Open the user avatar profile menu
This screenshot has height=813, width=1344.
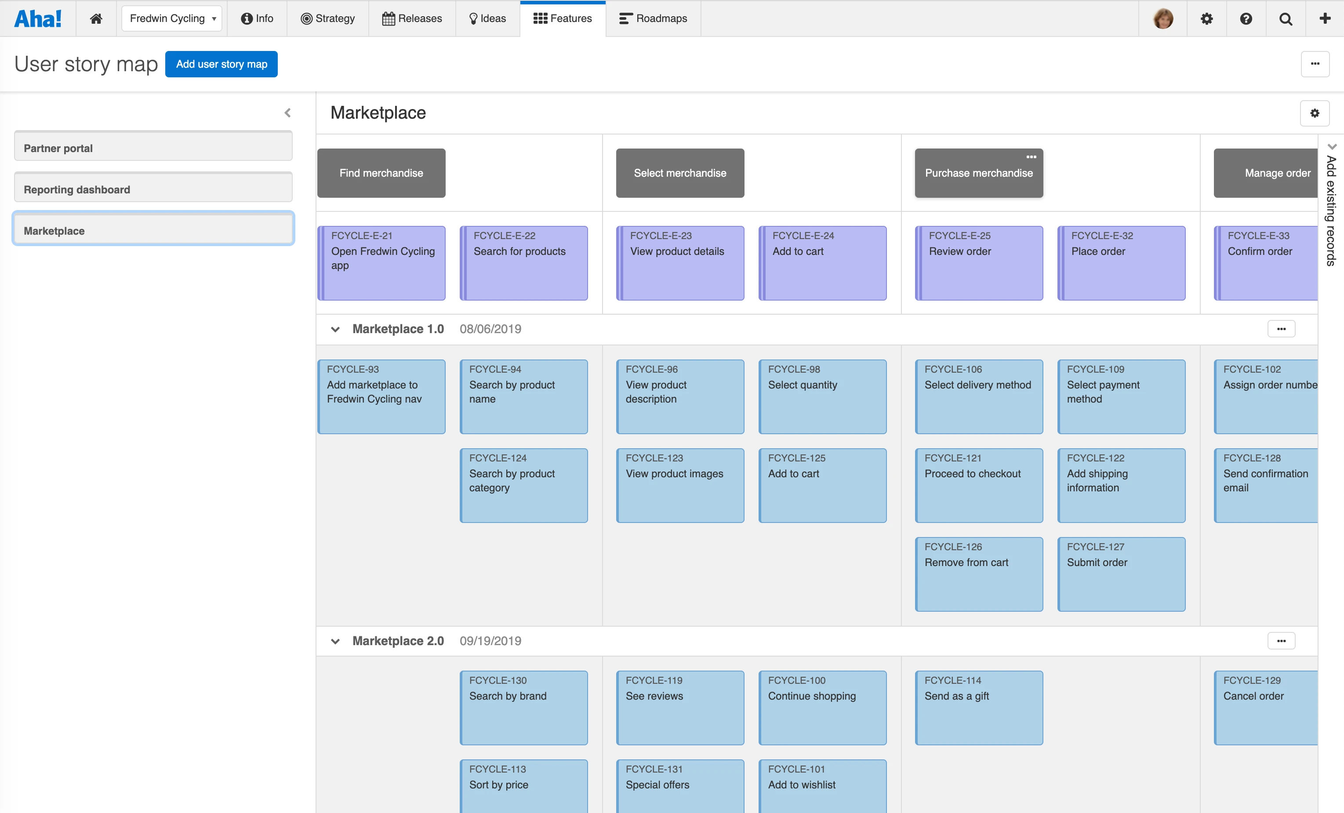click(x=1163, y=18)
